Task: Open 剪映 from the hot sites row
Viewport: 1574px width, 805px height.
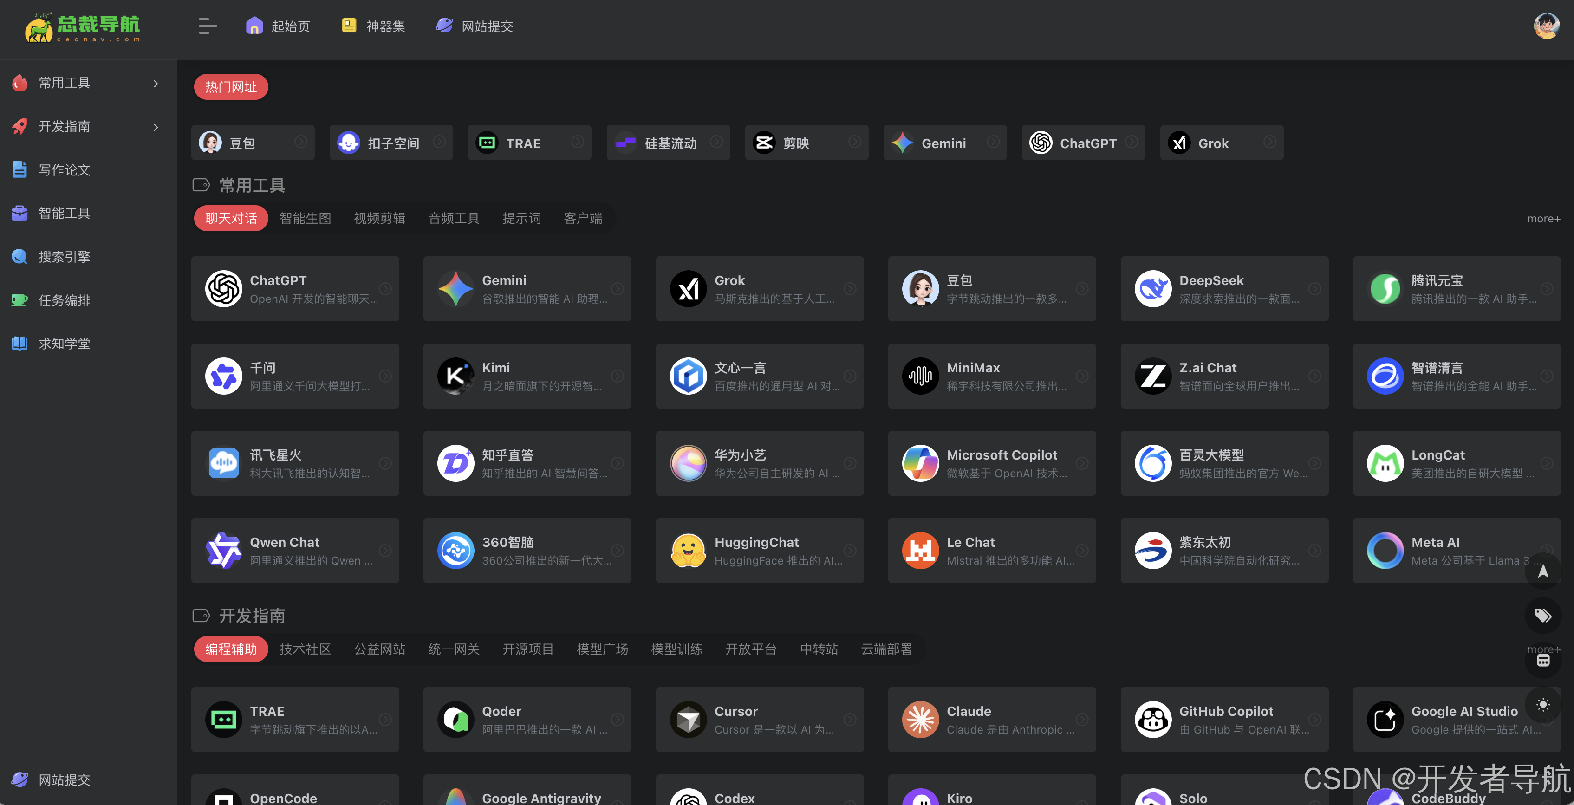Action: pos(806,143)
